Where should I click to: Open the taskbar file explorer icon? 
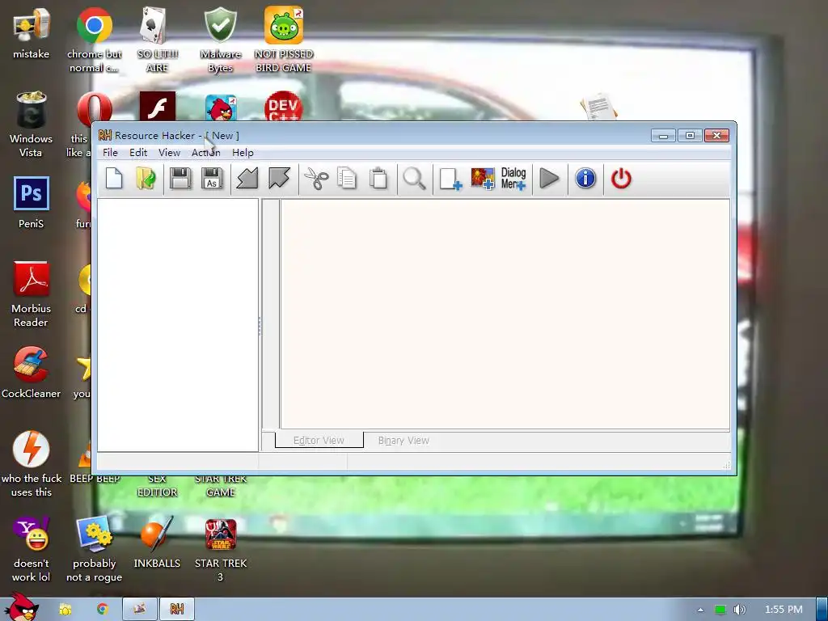[65, 610]
